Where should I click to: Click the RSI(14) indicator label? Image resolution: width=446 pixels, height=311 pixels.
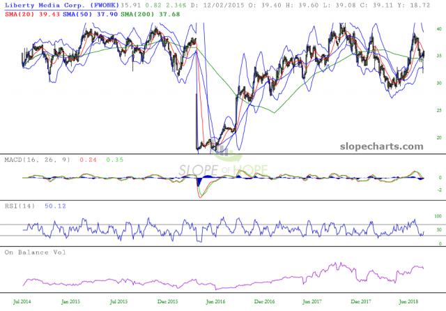tap(20, 206)
